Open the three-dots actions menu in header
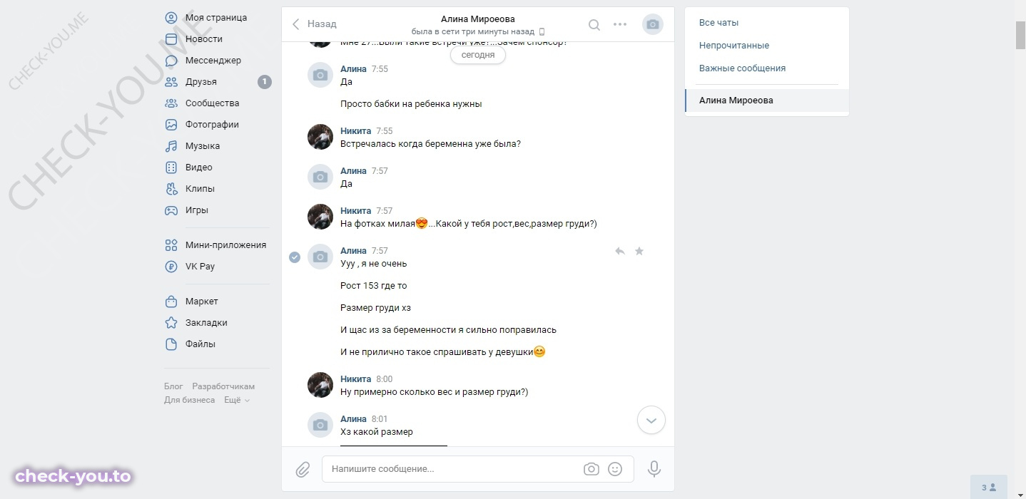The height and width of the screenshot is (499, 1026). 620,24
